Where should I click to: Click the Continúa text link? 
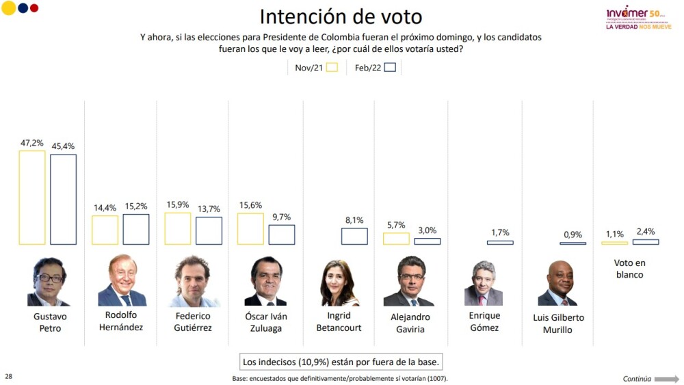637,379
